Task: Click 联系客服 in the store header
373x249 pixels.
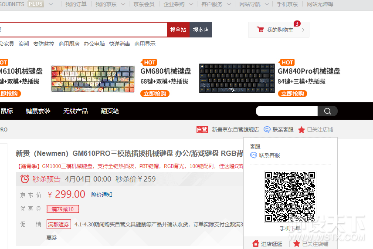Action: click(x=283, y=129)
